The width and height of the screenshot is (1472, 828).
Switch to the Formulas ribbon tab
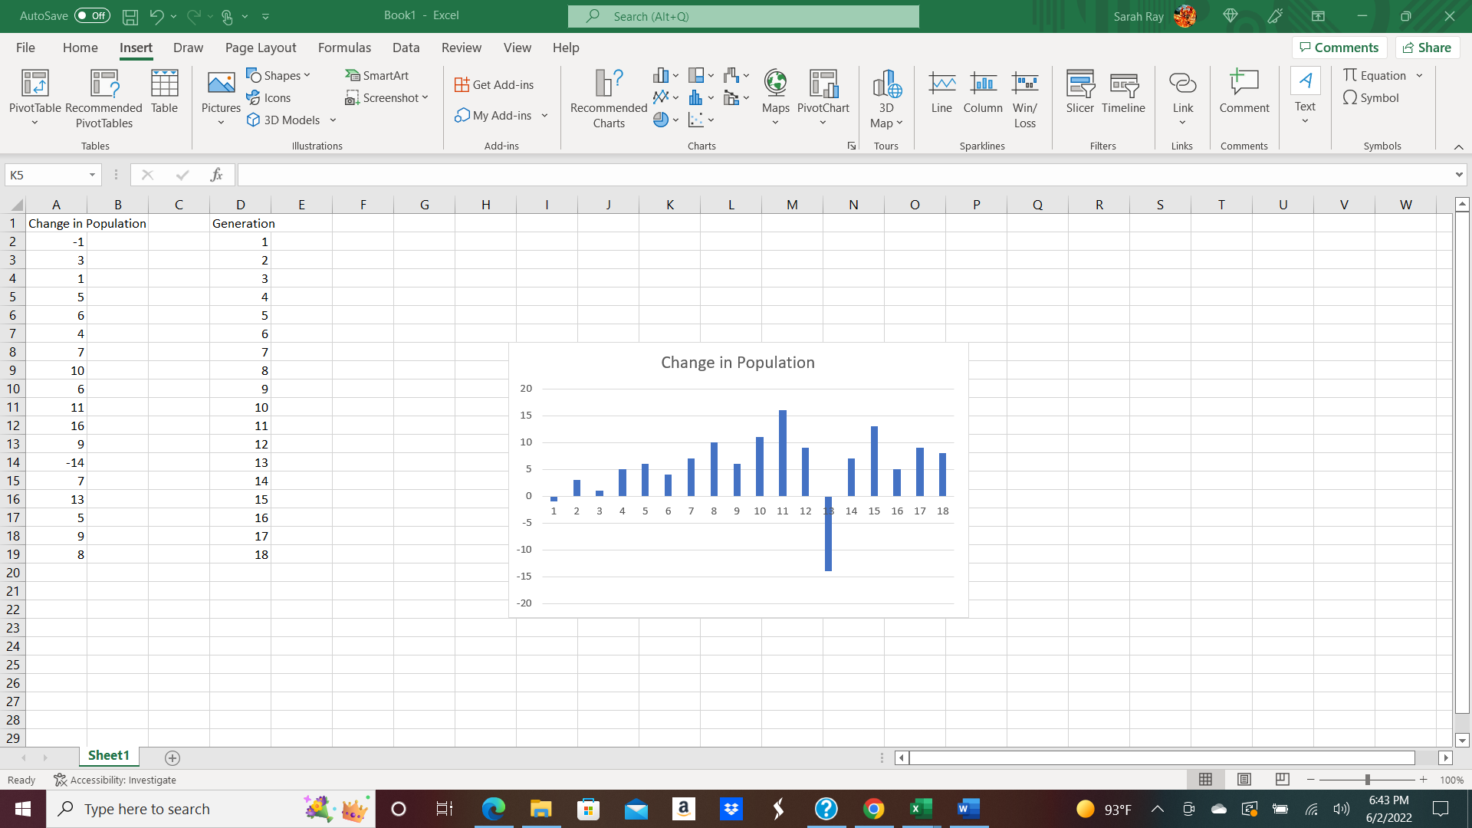pyautogui.click(x=344, y=48)
